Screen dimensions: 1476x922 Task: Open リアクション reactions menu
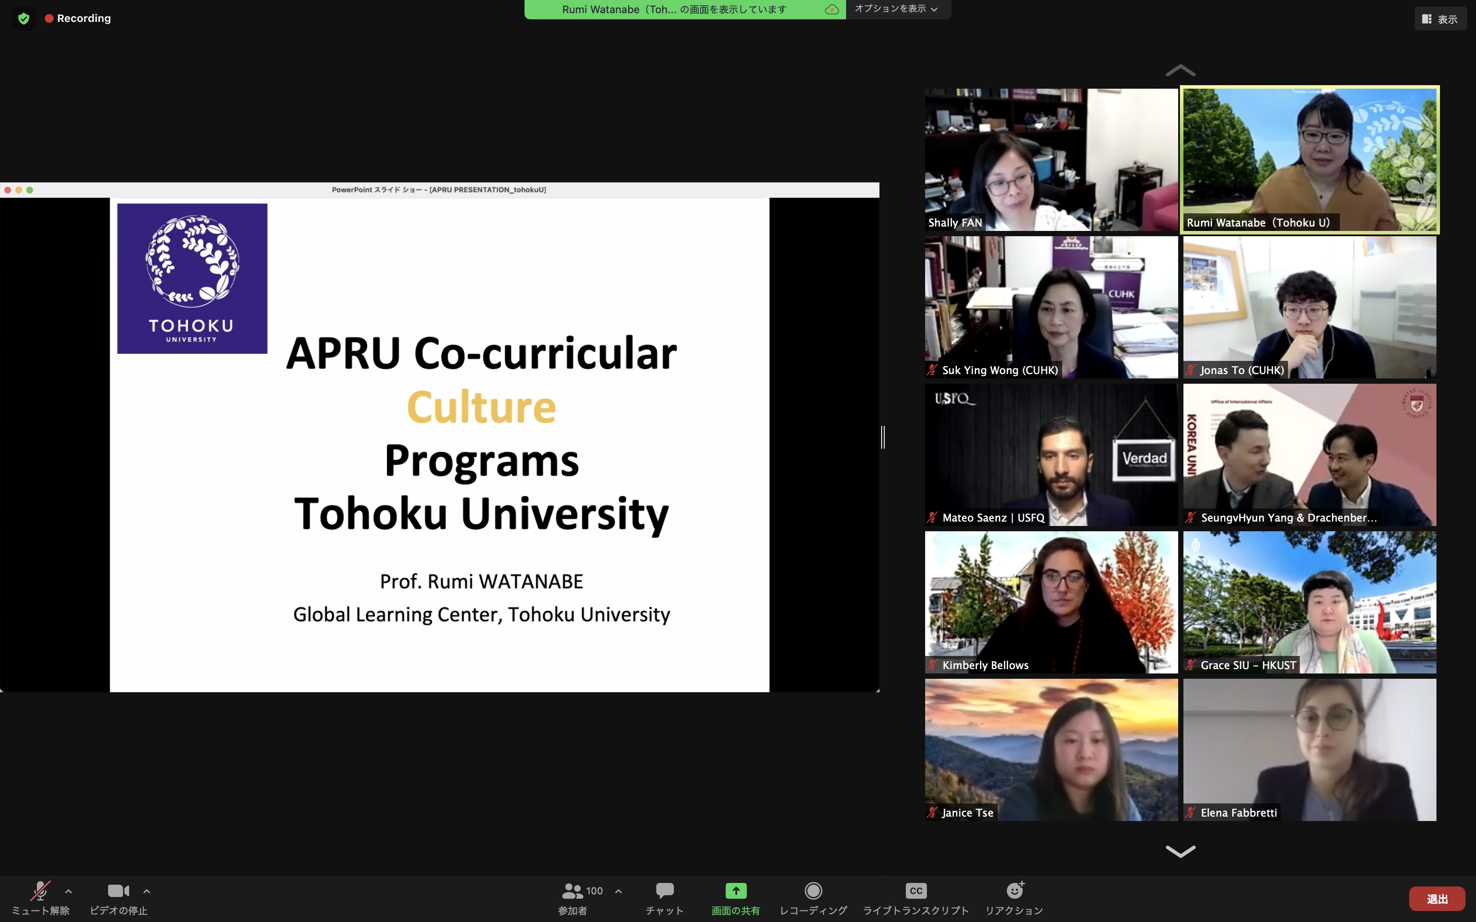click(x=1014, y=898)
